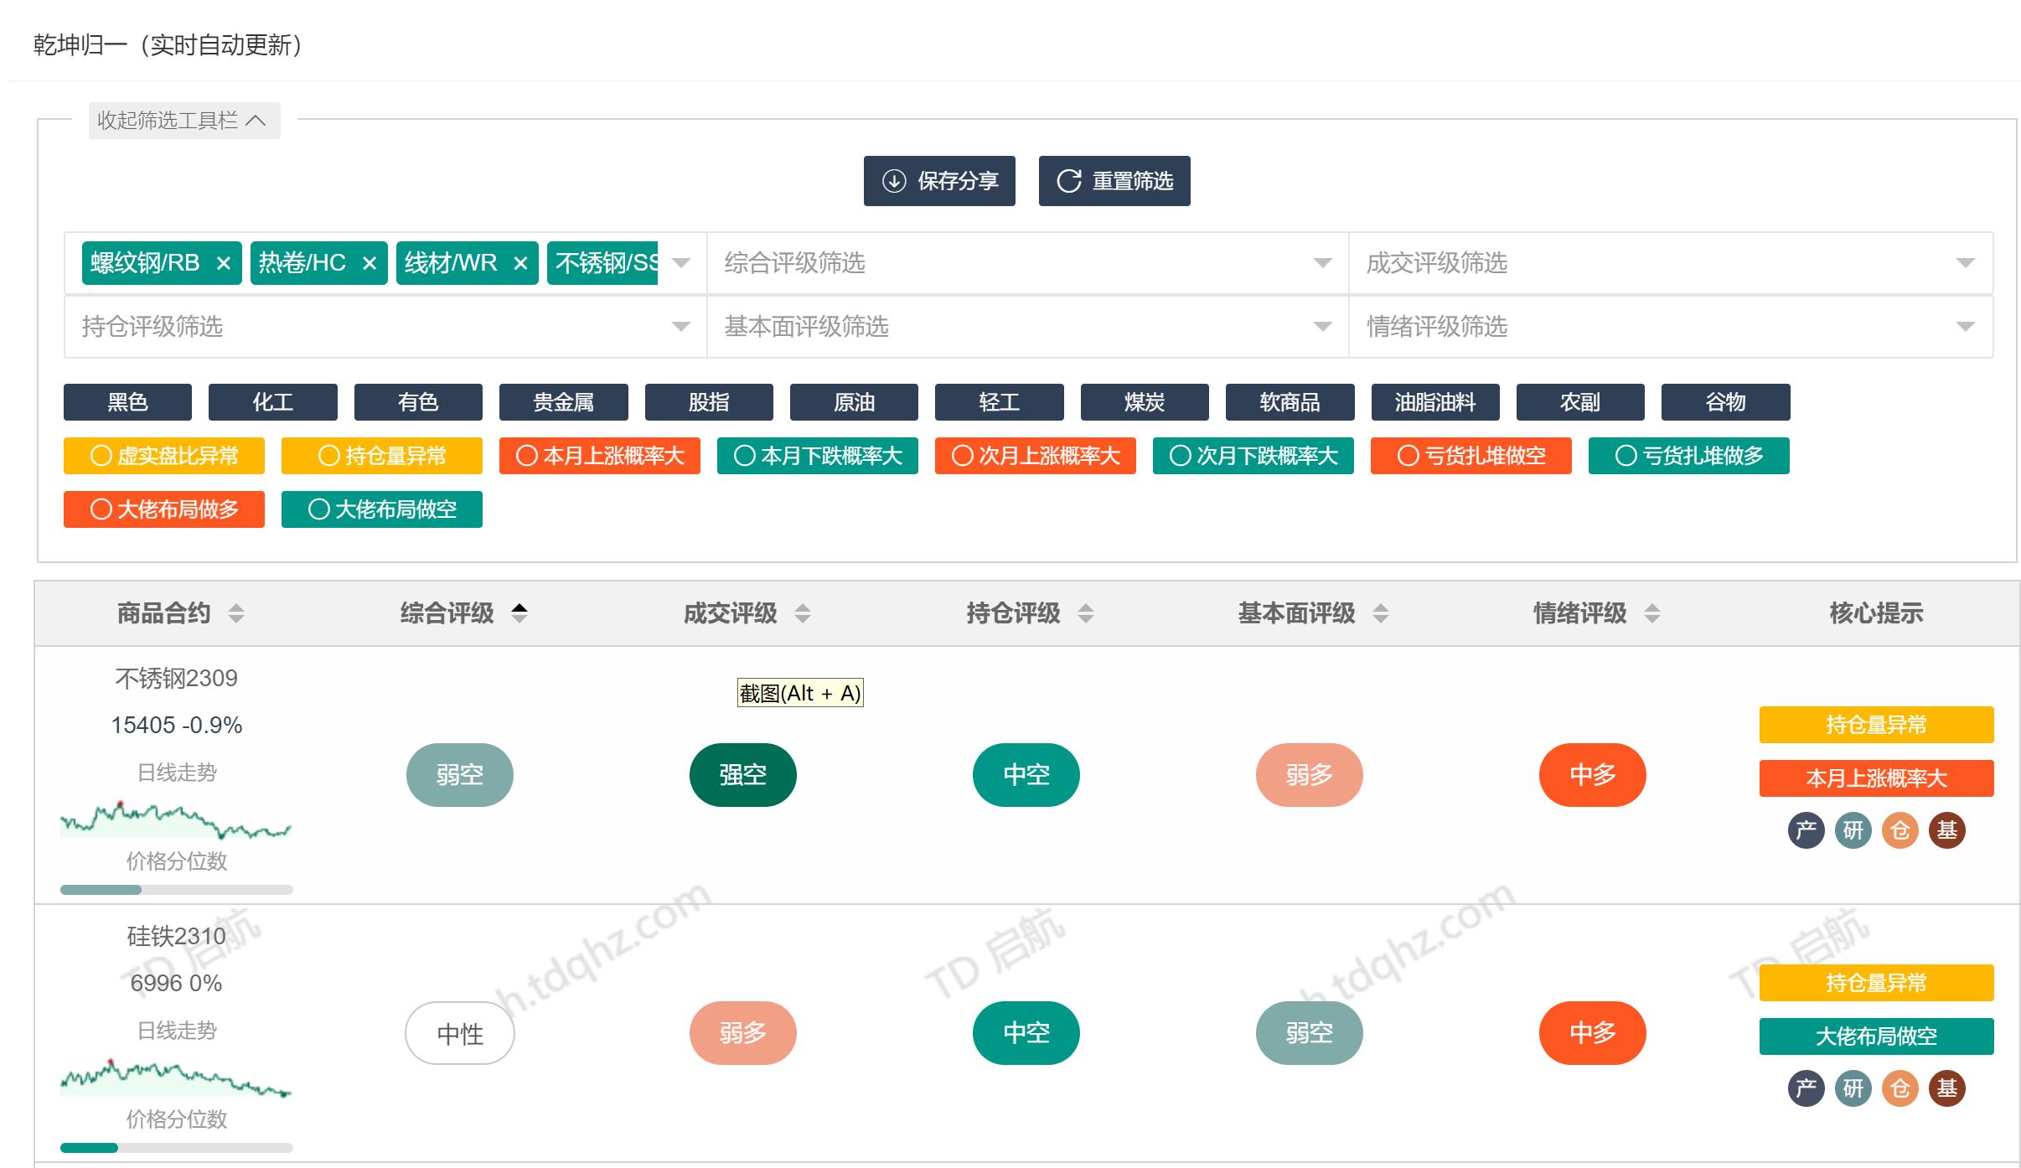Click the 重置筛选 button
Image resolution: width=2021 pixels, height=1168 pixels.
coord(1114,180)
